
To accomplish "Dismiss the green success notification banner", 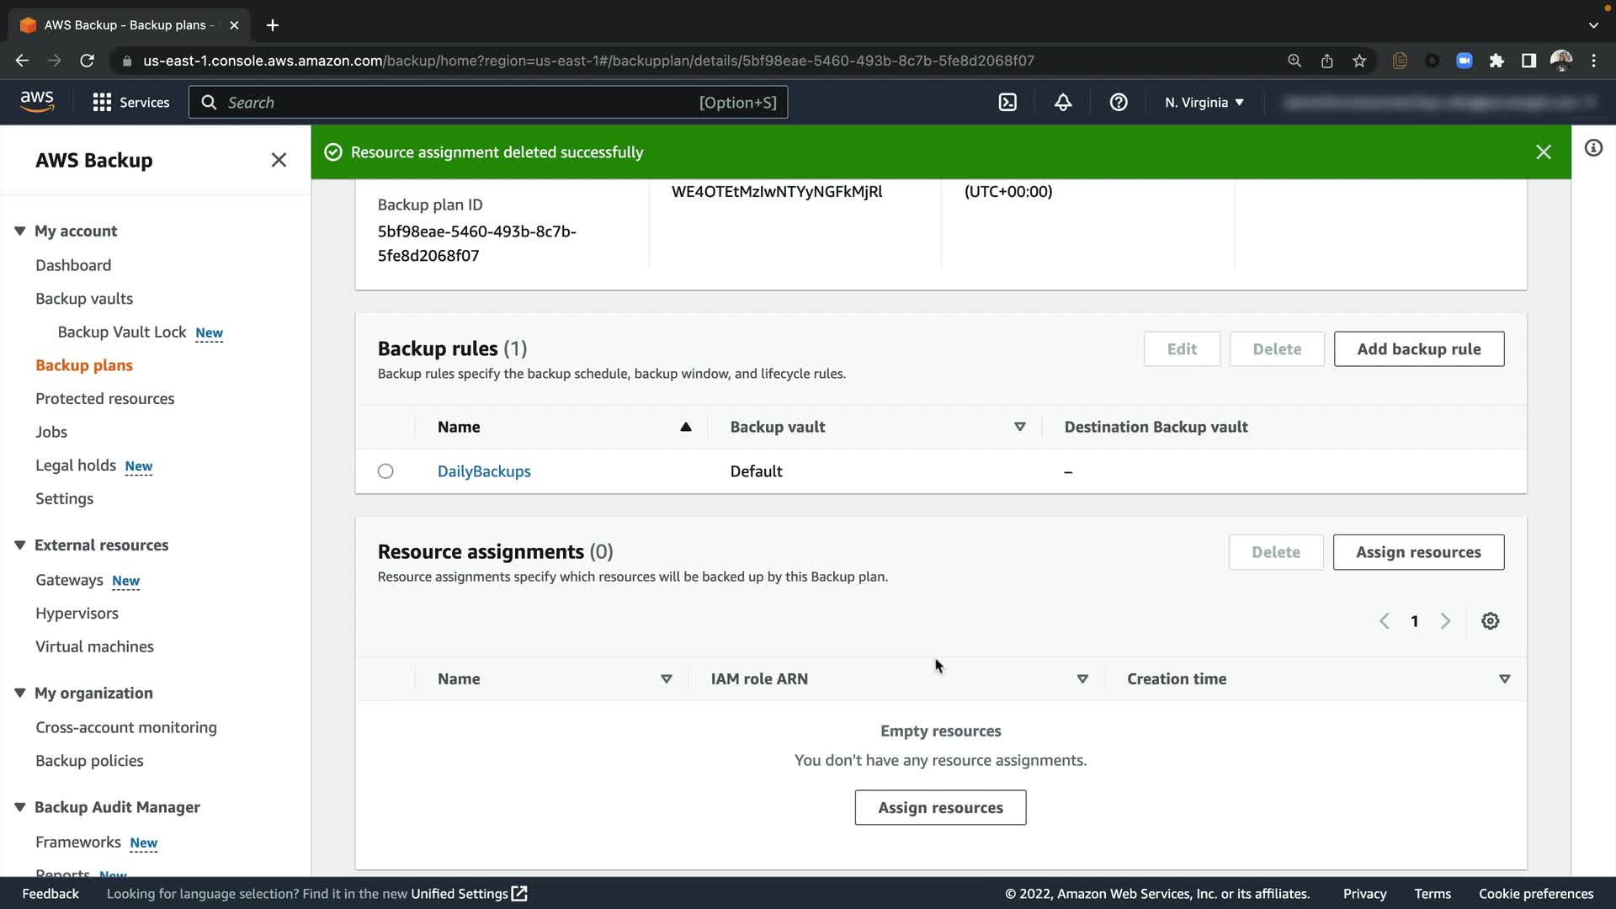I will click(1543, 152).
